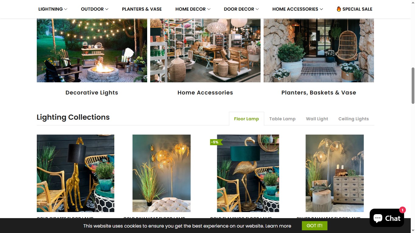Click the -5% discount tag
Image resolution: width=415 pixels, height=233 pixels.
pos(216,142)
